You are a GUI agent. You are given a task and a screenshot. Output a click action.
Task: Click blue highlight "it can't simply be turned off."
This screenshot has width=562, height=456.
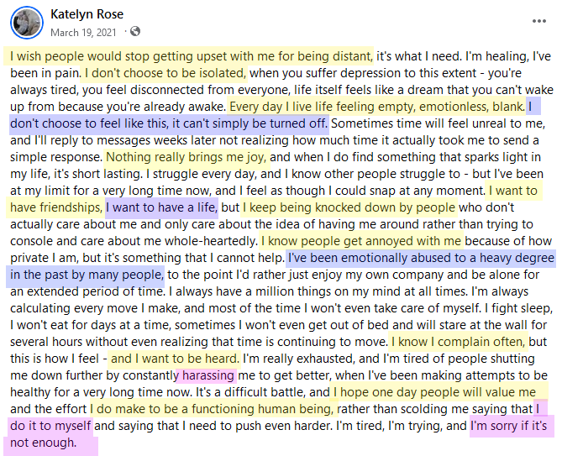(249, 123)
